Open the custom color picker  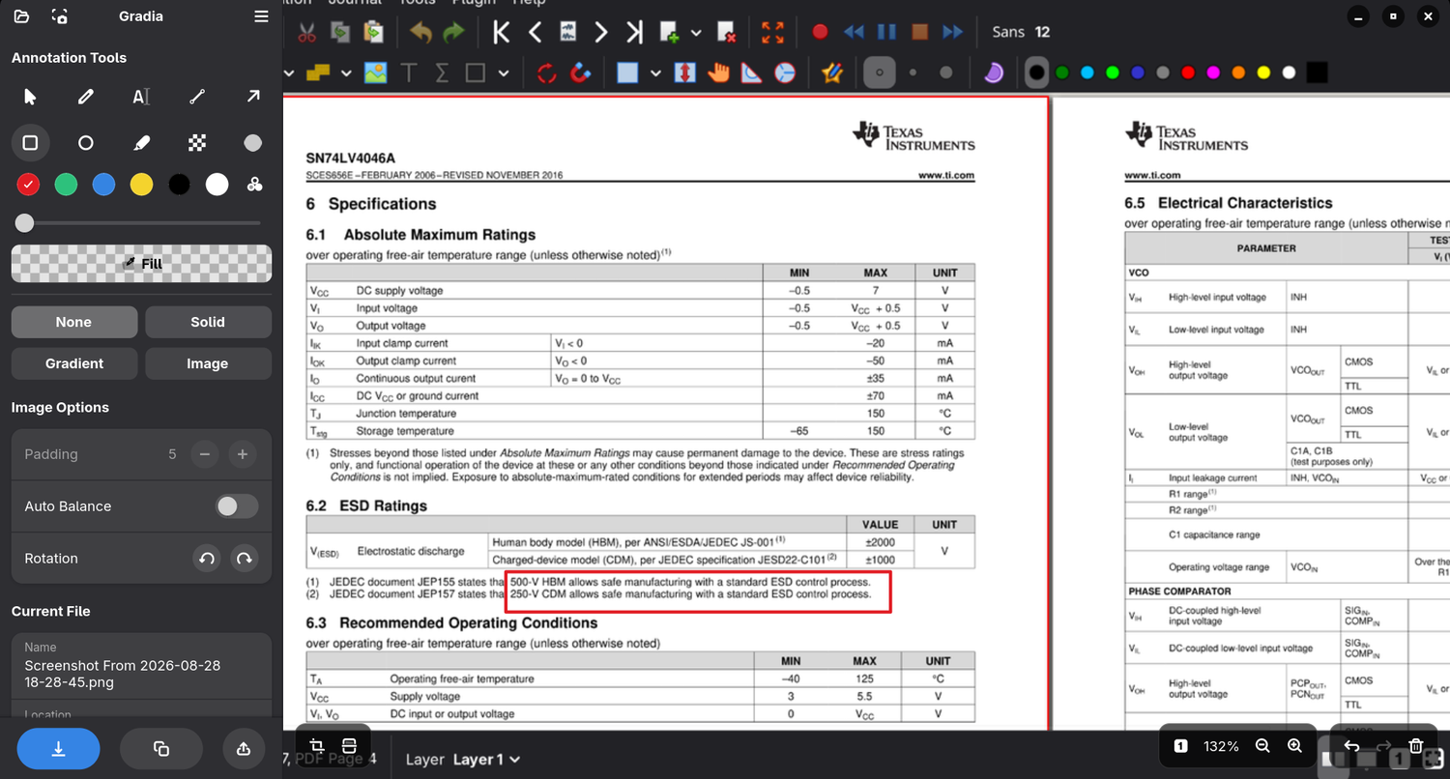[x=255, y=185]
